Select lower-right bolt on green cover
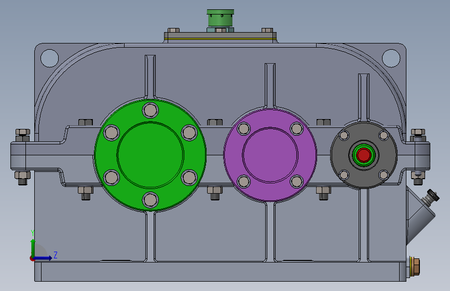450x291 pixels. [x=189, y=178]
